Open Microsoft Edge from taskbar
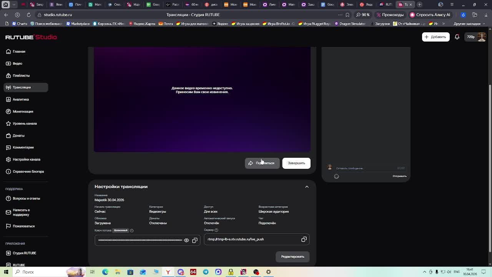This screenshot has width=492, height=277. (x=105, y=272)
